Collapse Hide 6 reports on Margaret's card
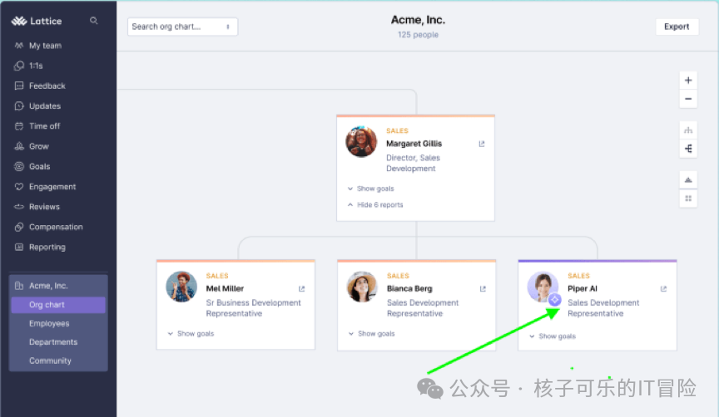This screenshot has width=719, height=417. tap(375, 204)
